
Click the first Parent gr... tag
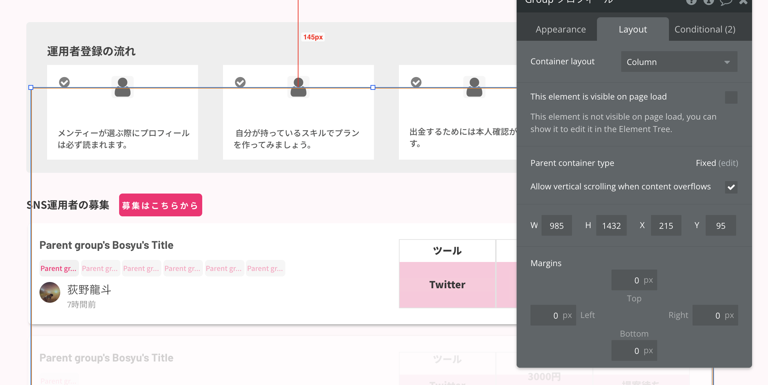(59, 269)
